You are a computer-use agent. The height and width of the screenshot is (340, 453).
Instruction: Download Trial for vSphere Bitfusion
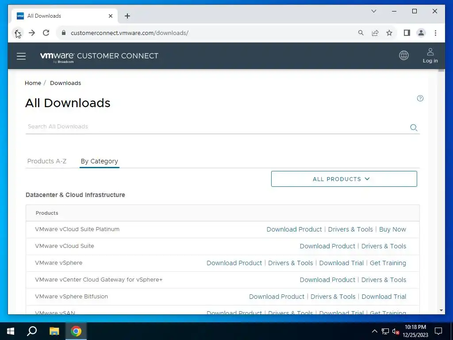pos(384,296)
